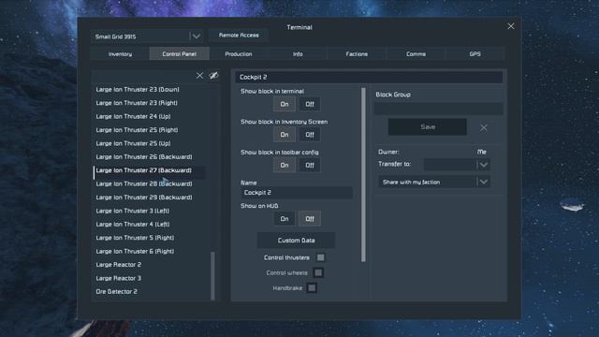Toggle hidden blocks eye icon

coord(214,75)
